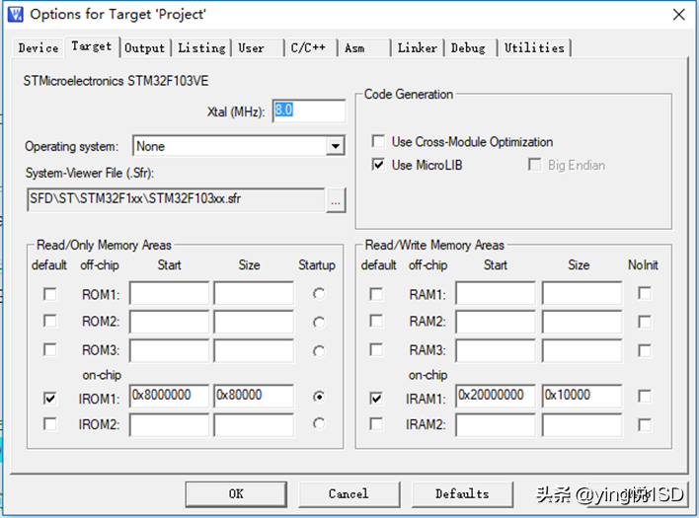Click the Big Endian checkbox

pos(534,165)
